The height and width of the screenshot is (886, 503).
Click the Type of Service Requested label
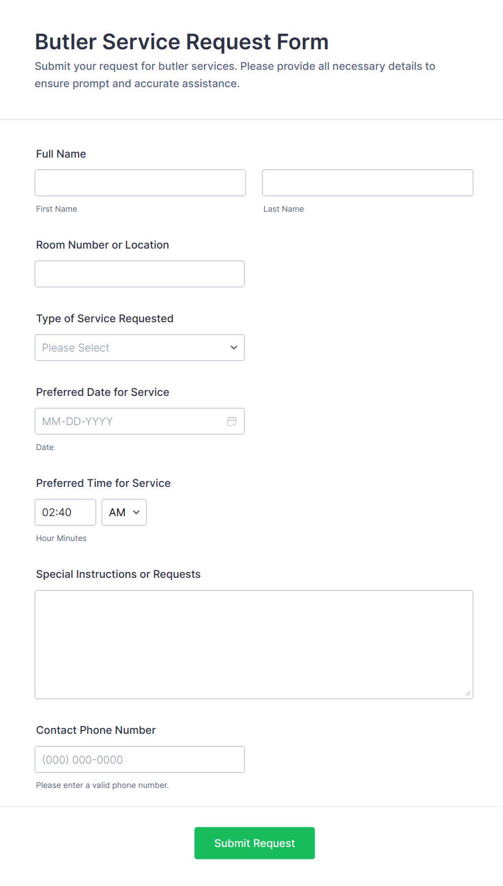coord(105,318)
